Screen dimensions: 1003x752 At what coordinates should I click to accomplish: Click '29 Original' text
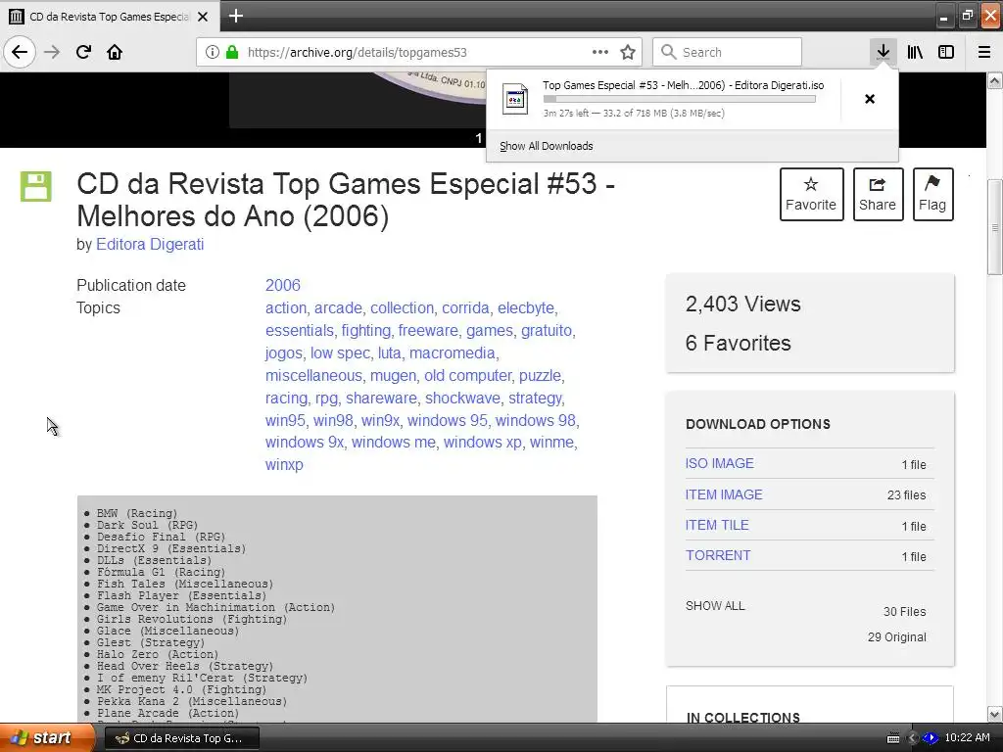(x=897, y=636)
